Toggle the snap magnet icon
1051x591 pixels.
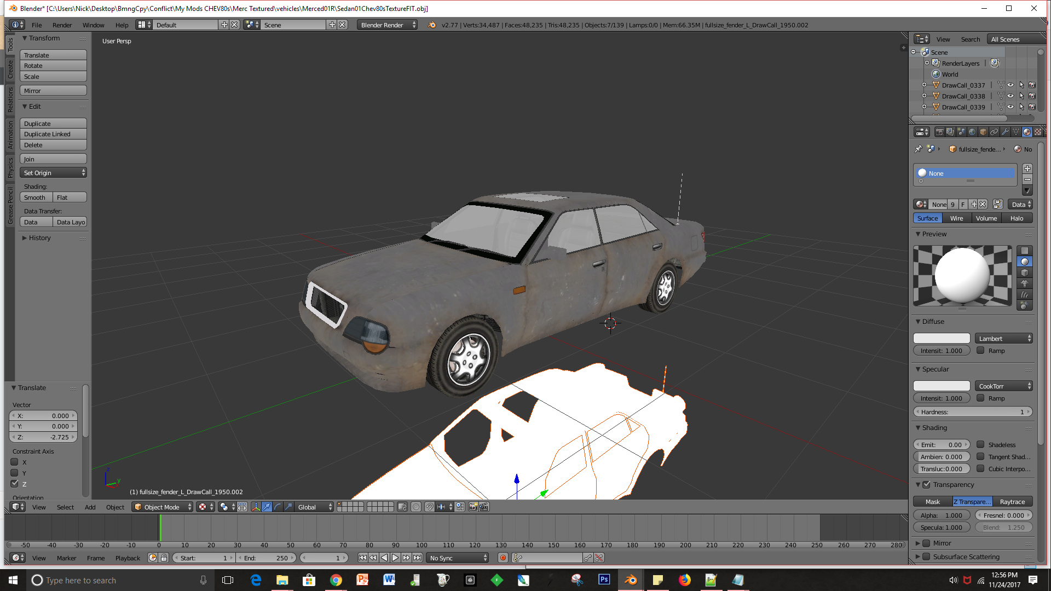(429, 507)
